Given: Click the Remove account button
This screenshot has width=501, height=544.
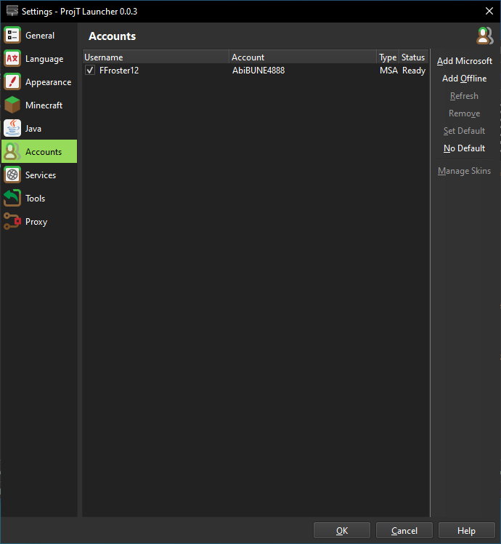Looking at the screenshot, I should click(464, 113).
